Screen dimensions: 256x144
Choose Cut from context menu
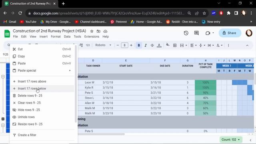tap(42, 49)
